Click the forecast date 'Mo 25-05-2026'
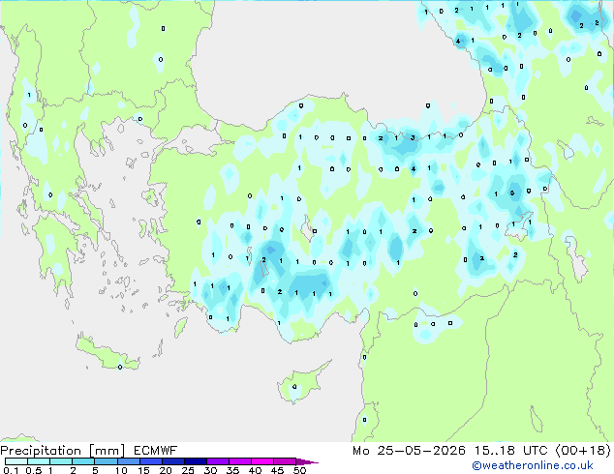 click(x=409, y=451)
